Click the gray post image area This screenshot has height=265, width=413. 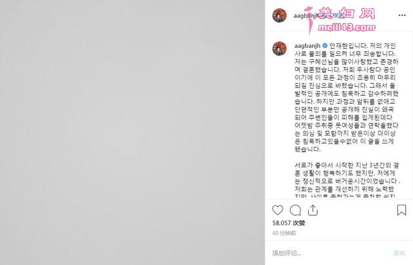(132, 132)
